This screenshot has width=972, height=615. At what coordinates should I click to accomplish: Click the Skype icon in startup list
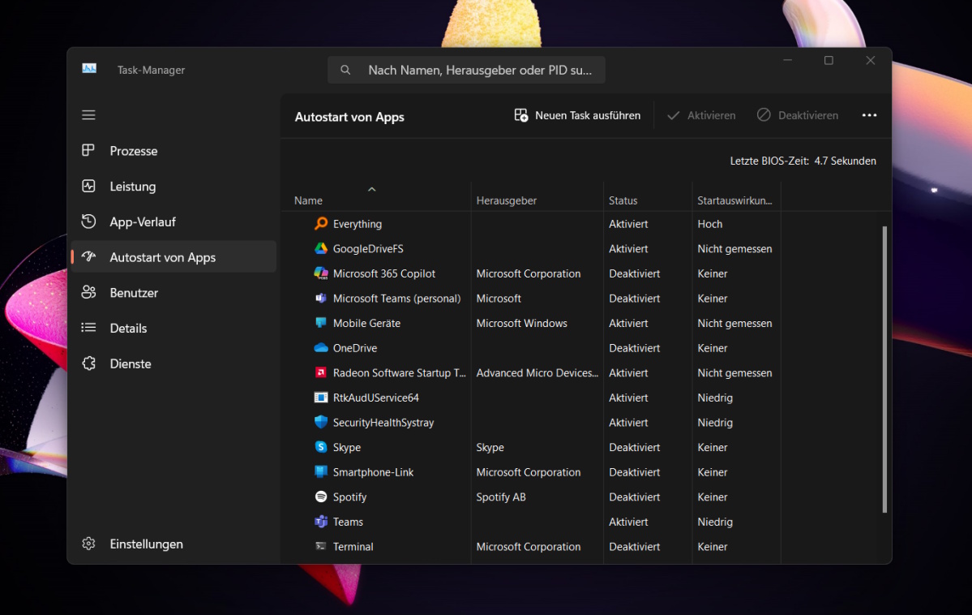click(x=321, y=447)
